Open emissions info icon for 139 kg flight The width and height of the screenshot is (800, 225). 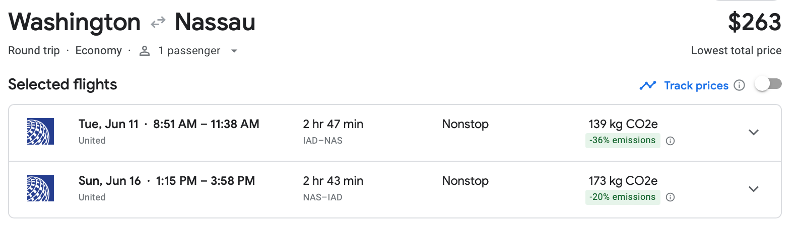pyautogui.click(x=670, y=141)
